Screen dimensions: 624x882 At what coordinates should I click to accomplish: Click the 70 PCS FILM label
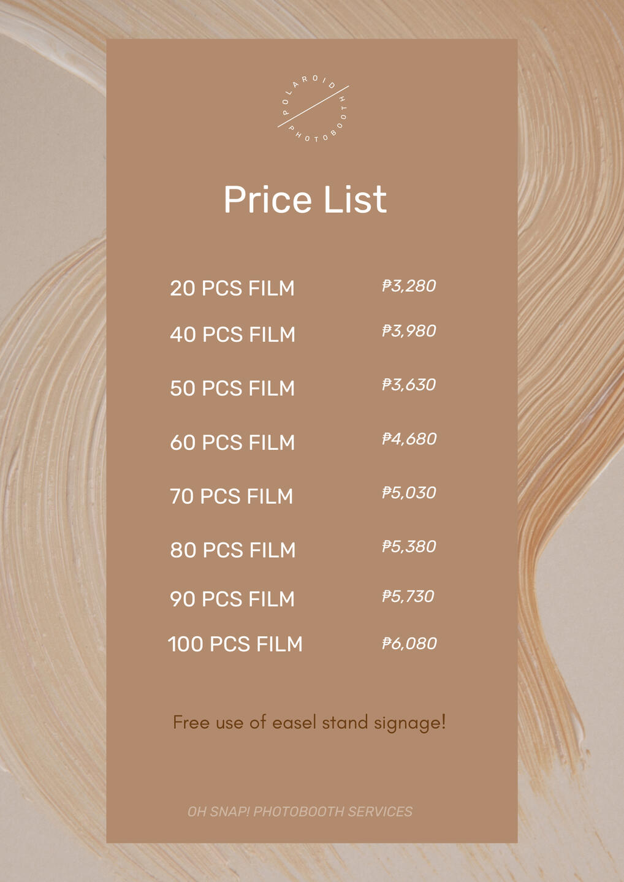point(232,496)
